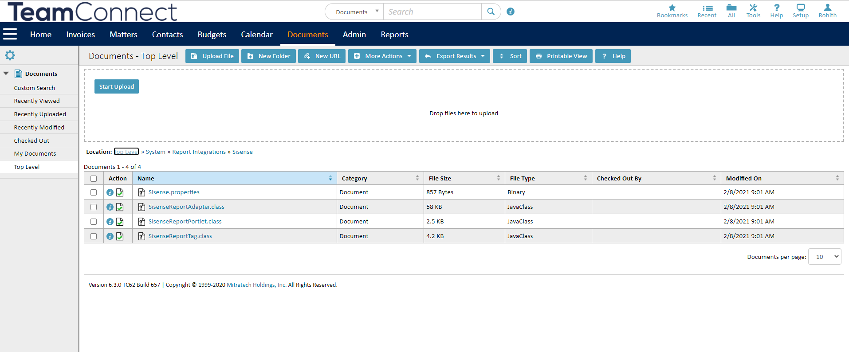Open the Printable View button
Viewport: 849px width, 352px height.
pos(561,56)
